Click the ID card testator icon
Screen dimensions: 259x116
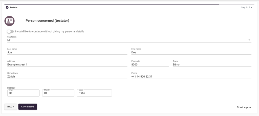click(10, 21)
